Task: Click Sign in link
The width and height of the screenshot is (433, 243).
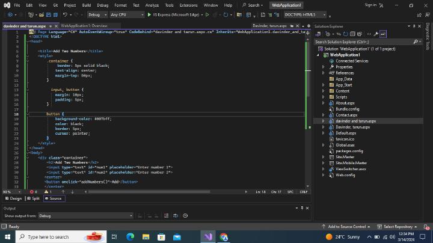Action: click(x=370, y=5)
